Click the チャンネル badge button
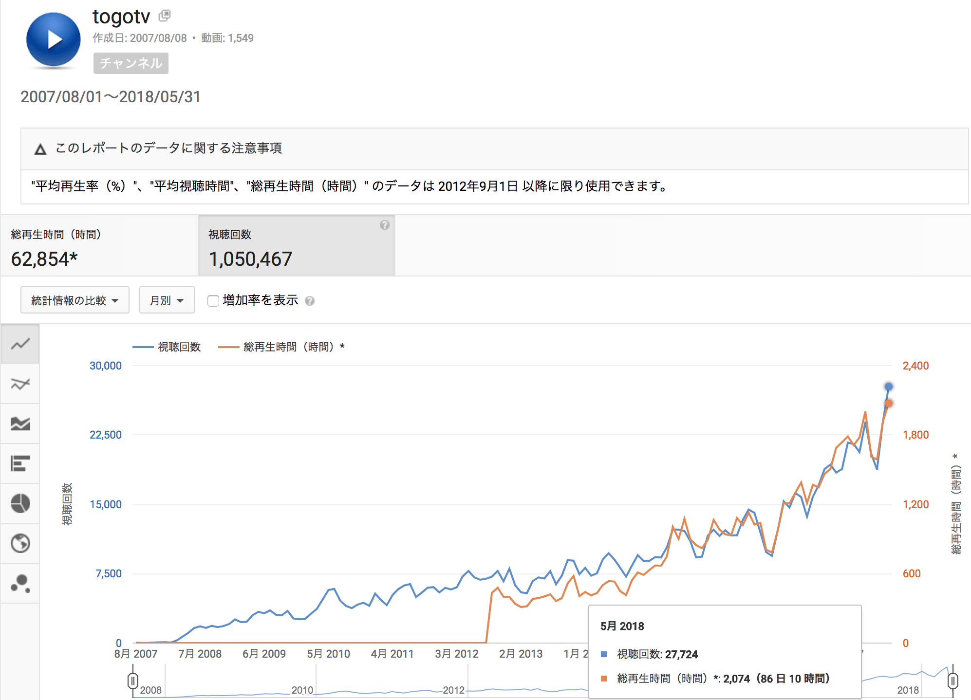Viewport: 971px width, 700px height. coord(131,63)
